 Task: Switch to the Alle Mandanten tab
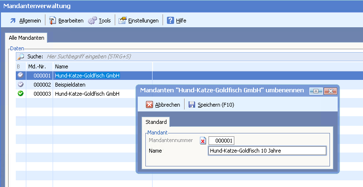(26, 38)
